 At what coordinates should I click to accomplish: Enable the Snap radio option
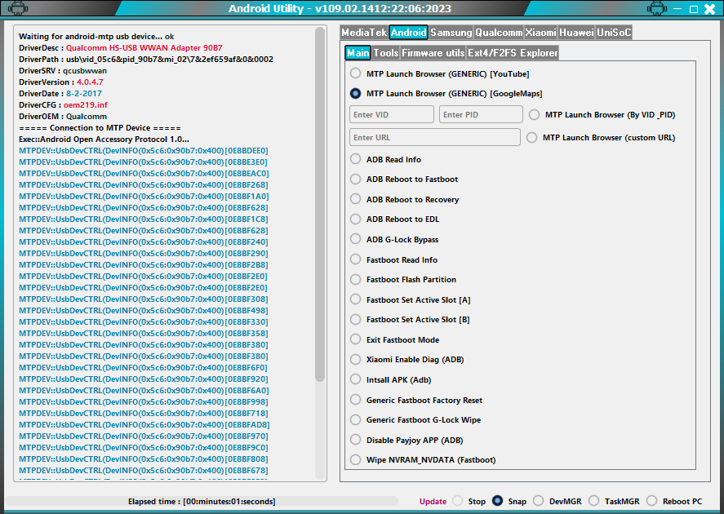pyautogui.click(x=498, y=501)
